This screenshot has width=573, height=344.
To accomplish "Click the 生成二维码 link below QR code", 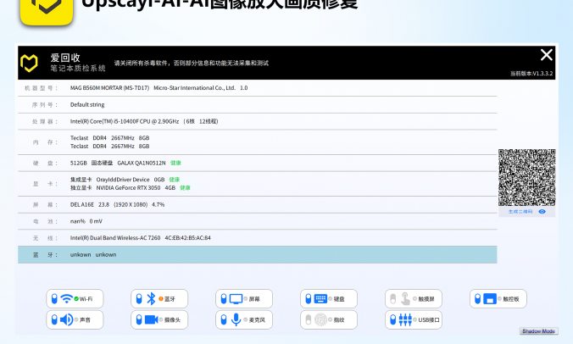I will (520, 212).
